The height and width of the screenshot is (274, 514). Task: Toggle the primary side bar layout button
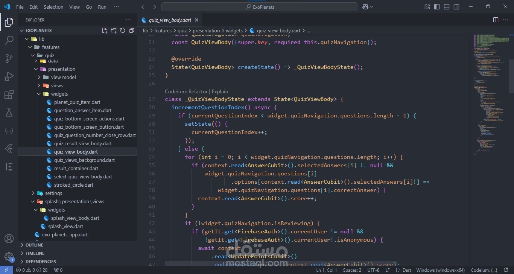coord(437,7)
